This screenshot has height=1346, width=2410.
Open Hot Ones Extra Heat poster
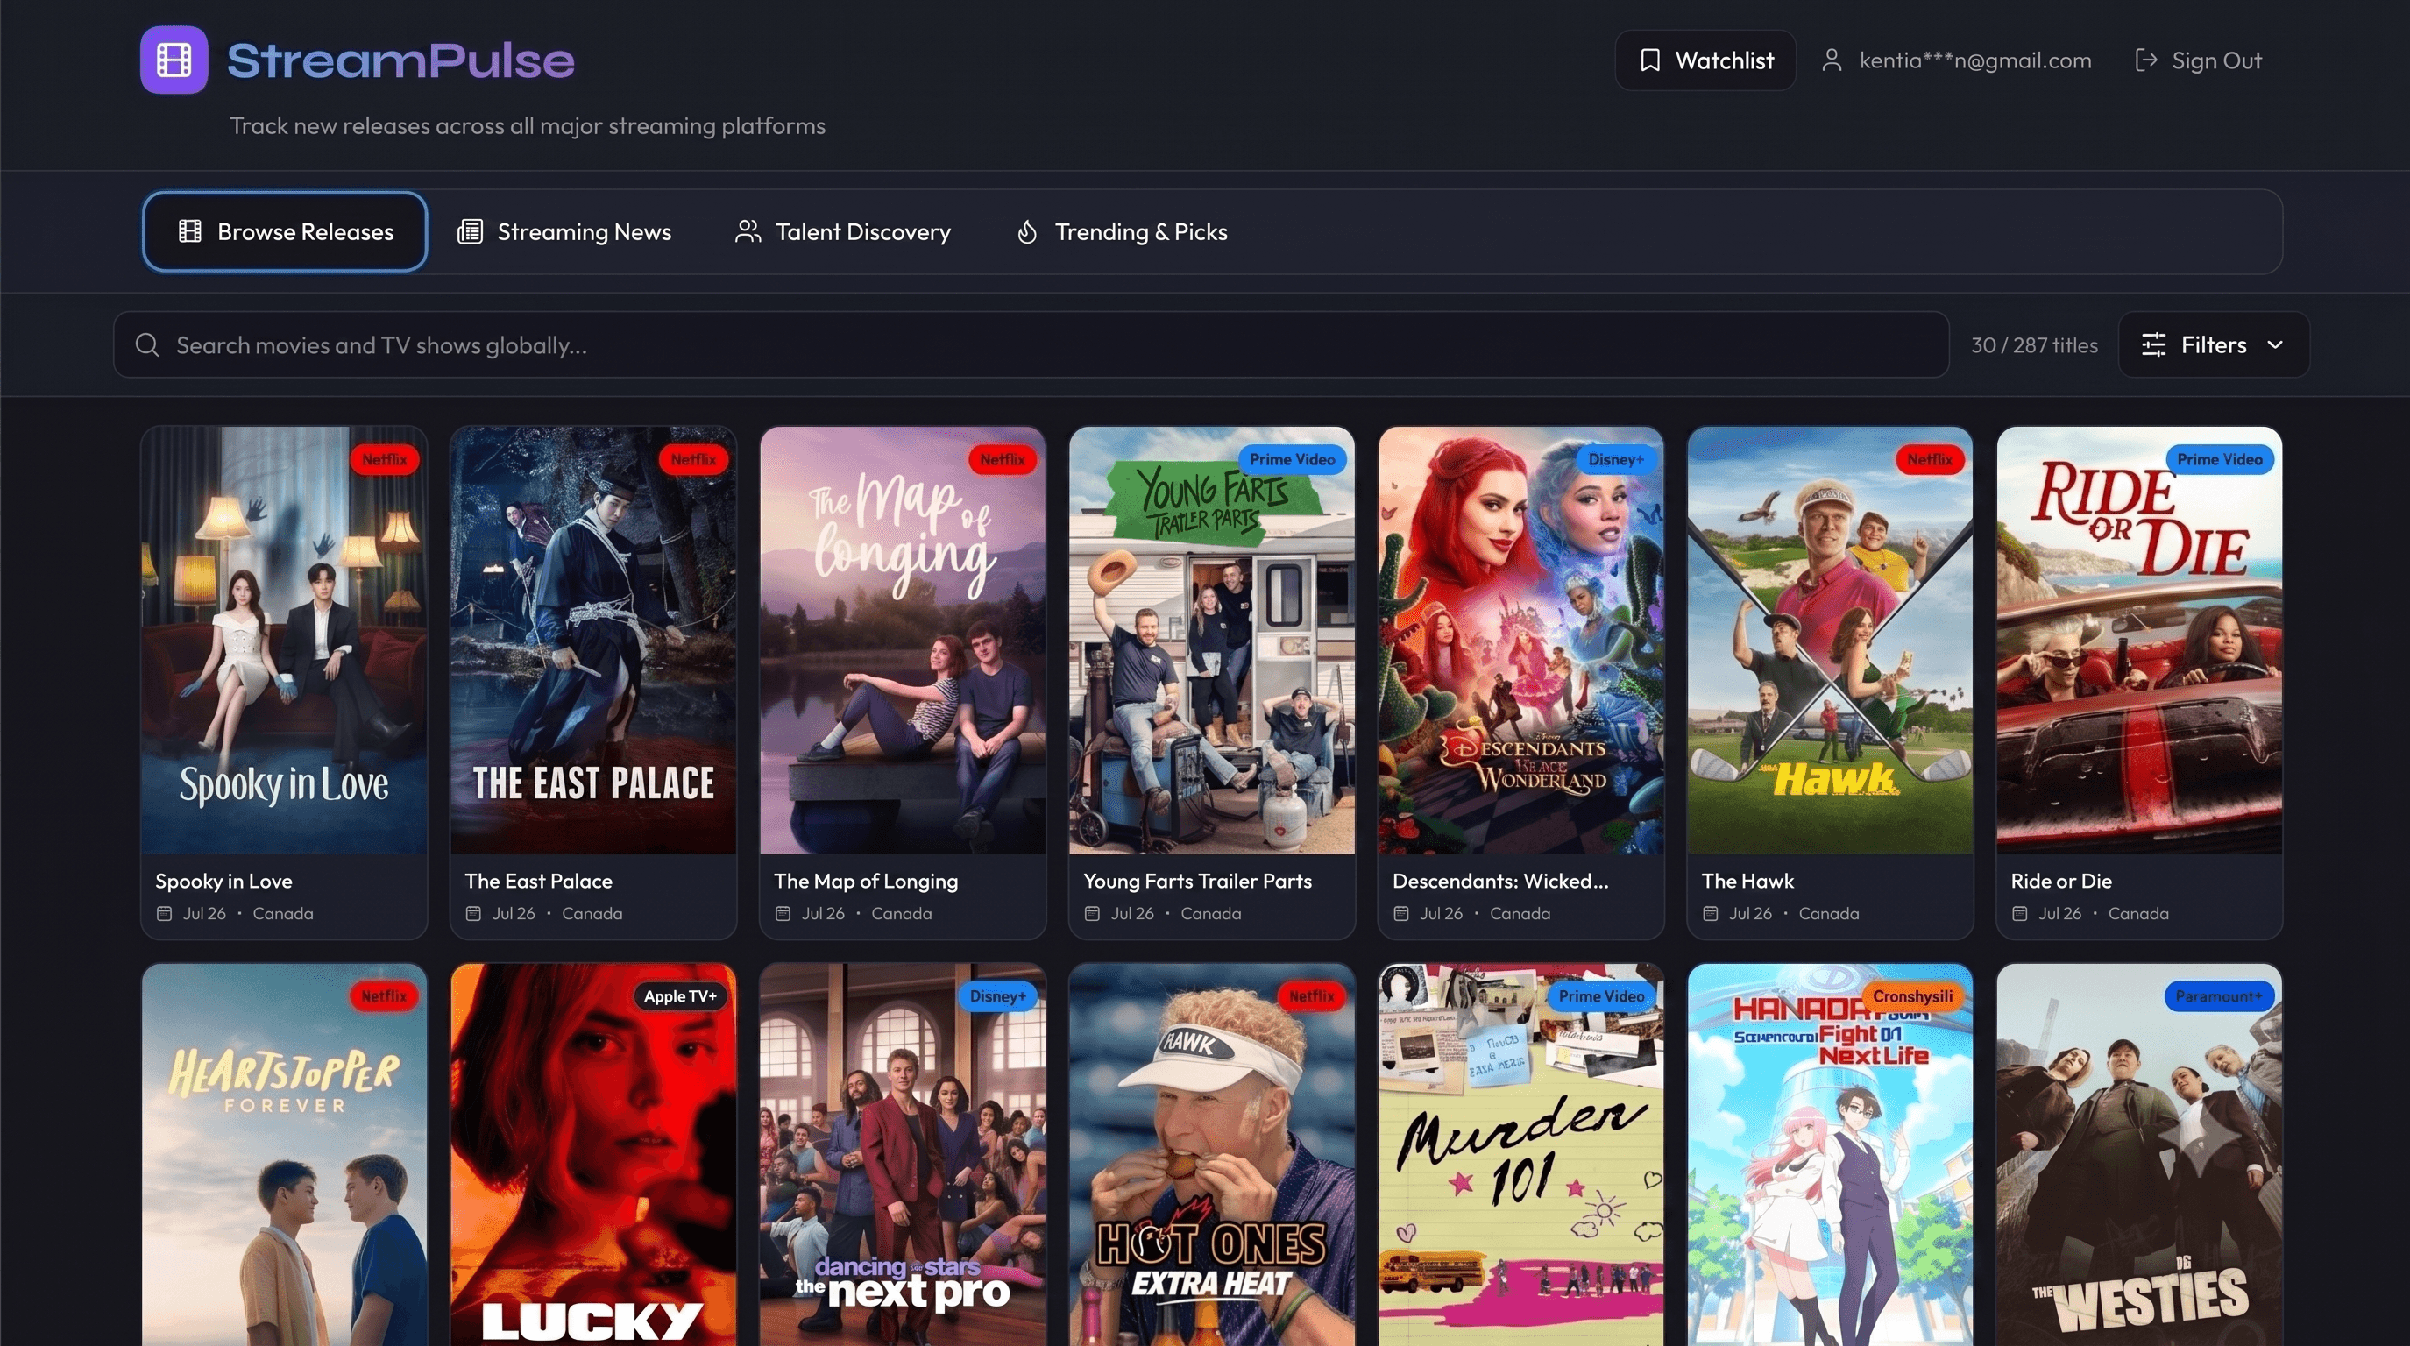pyautogui.click(x=1211, y=1155)
